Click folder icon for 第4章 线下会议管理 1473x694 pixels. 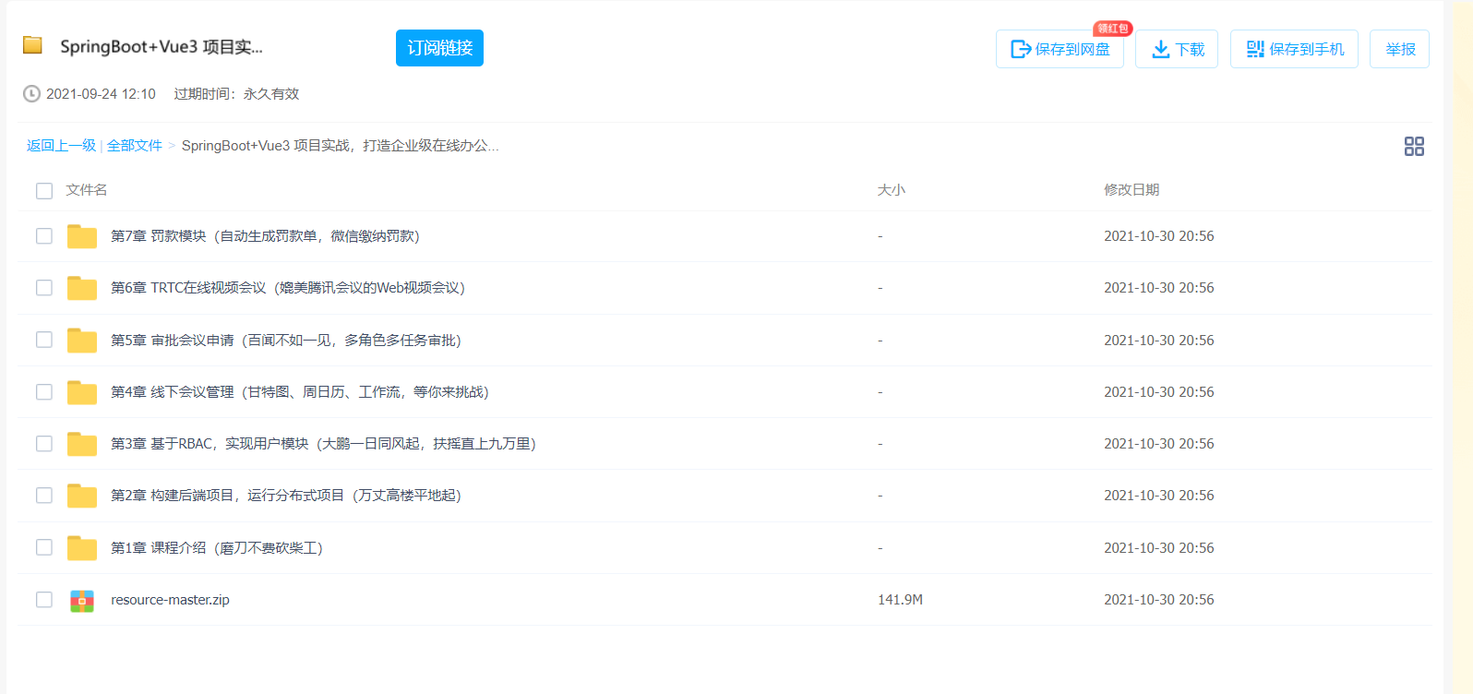click(x=82, y=392)
